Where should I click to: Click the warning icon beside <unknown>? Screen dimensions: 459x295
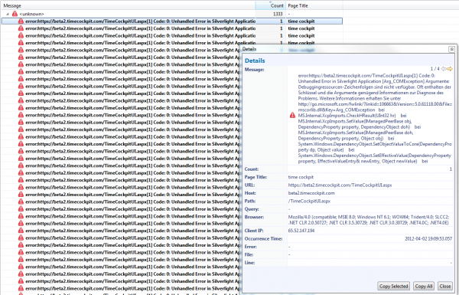tap(15, 14)
